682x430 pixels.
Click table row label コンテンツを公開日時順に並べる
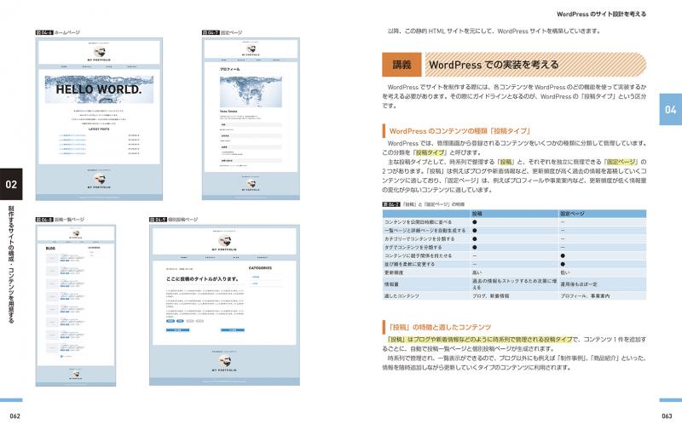(418, 222)
